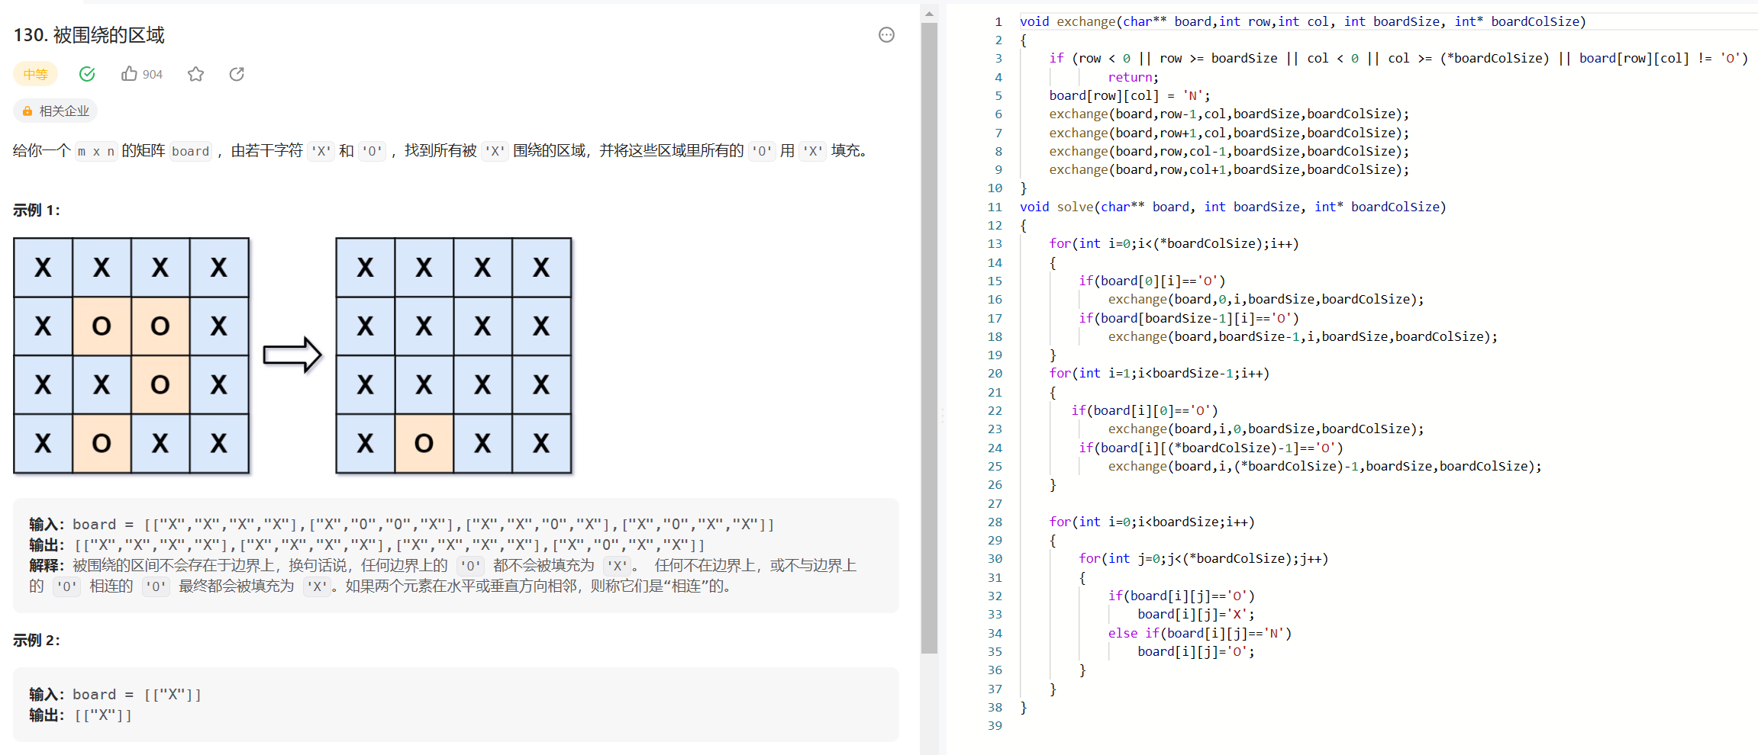Click the exchange call with col+1 on line 9
The height and width of the screenshot is (755, 1758).
[x=1229, y=169]
